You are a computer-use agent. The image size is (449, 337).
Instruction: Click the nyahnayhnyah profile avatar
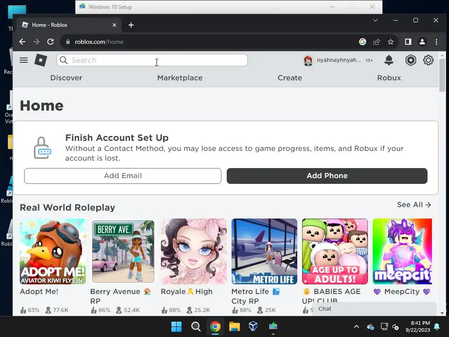[x=308, y=61]
